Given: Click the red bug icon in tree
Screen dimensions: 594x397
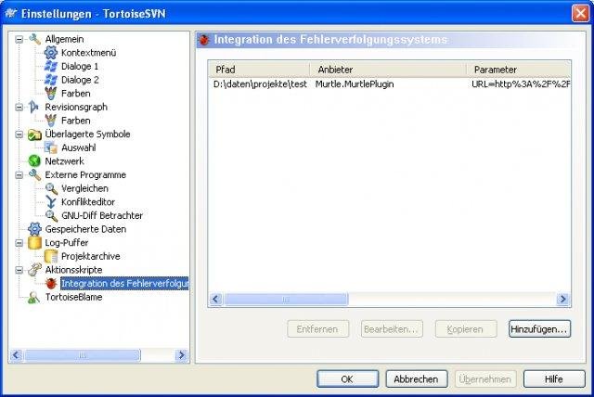Looking at the screenshot, I should click(x=51, y=283).
